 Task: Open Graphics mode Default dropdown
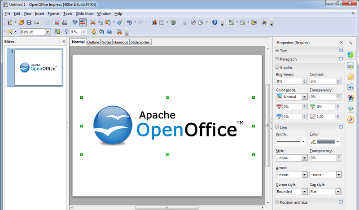point(48,32)
